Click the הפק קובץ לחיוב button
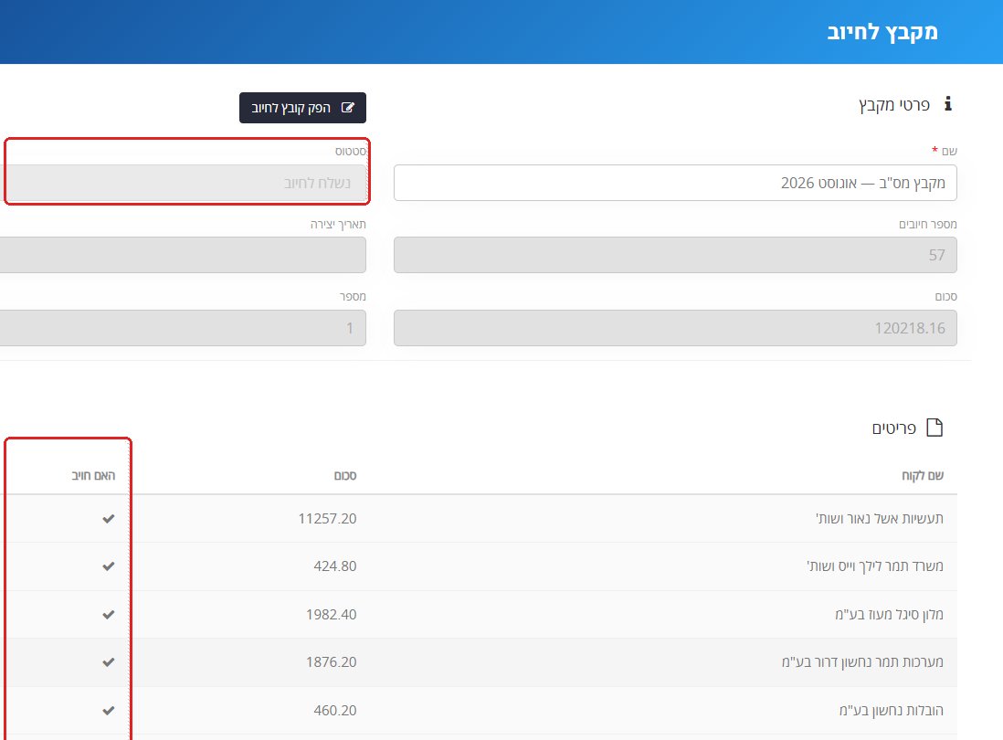1003x740 pixels. coord(302,108)
